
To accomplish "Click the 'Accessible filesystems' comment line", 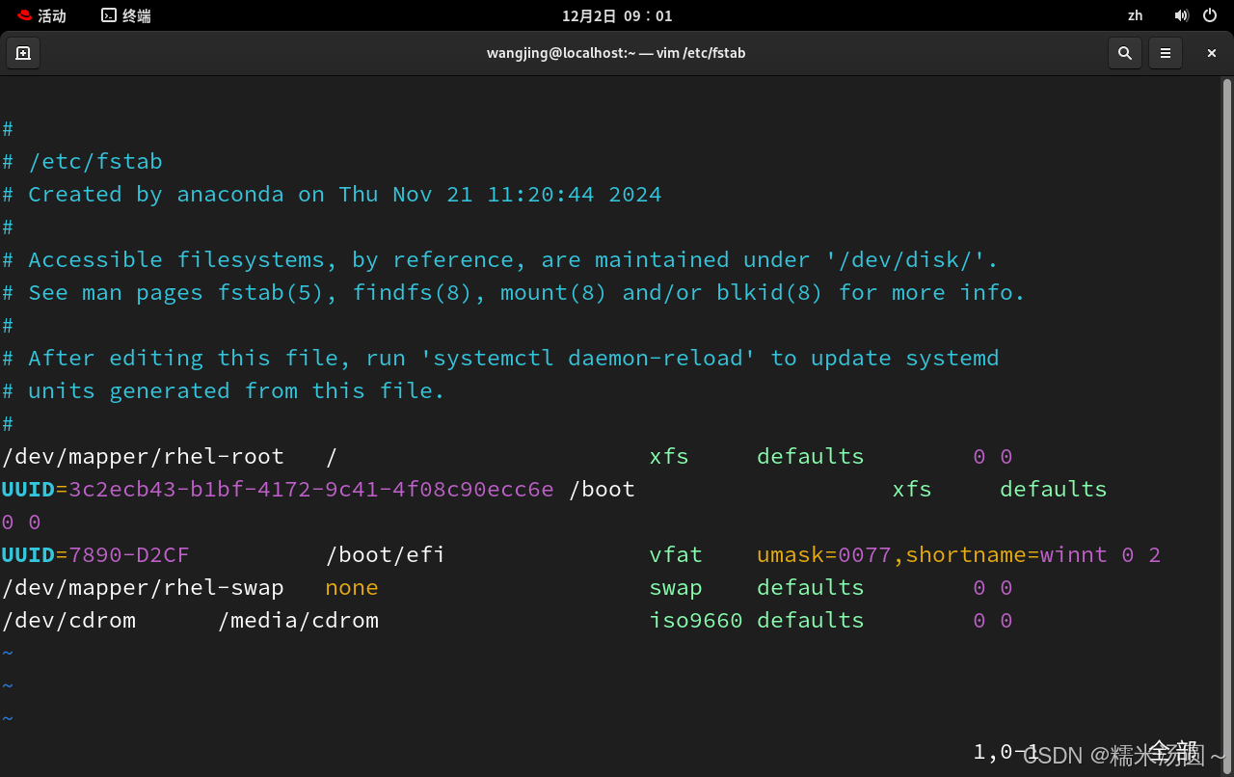I will coord(500,259).
